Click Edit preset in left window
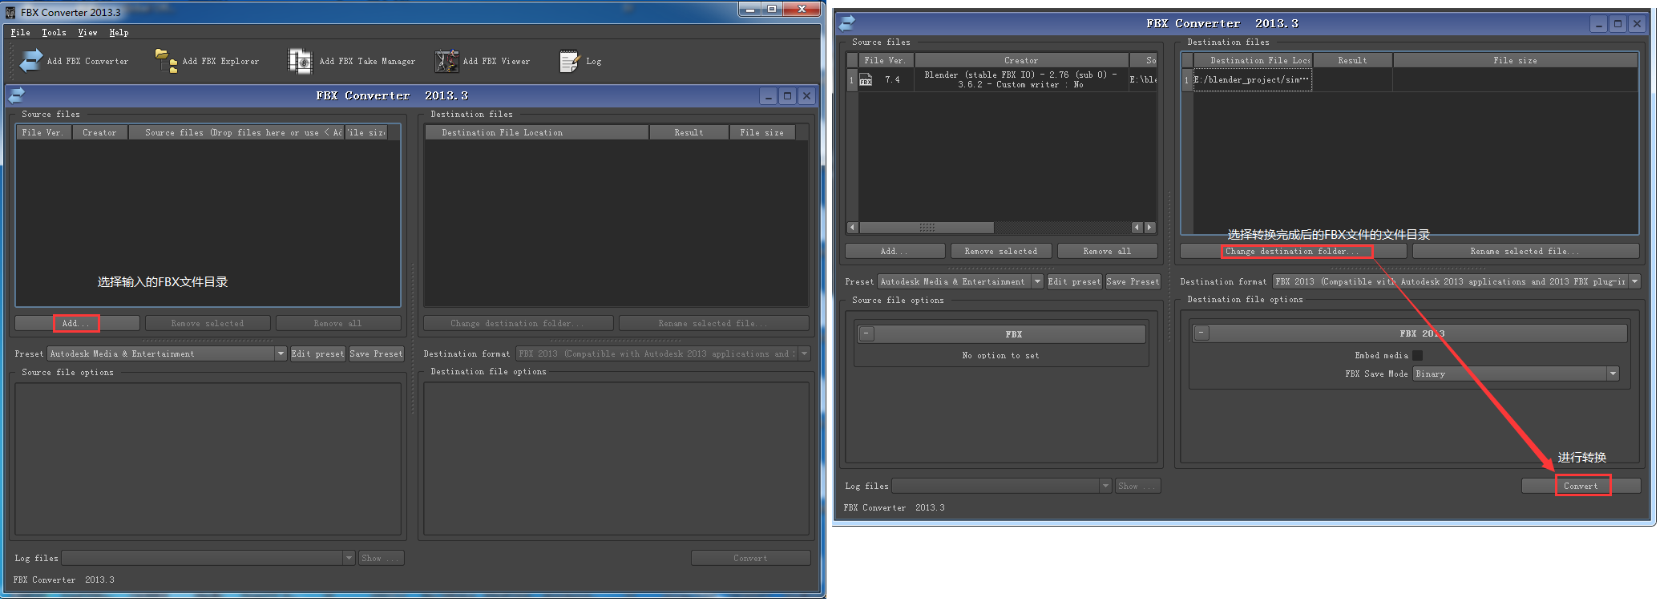1672x614 pixels. tap(317, 353)
